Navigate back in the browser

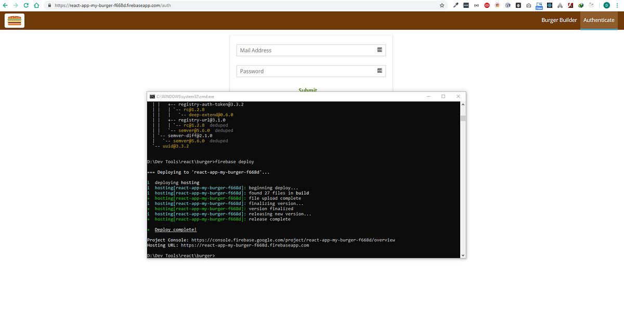point(6,5)
